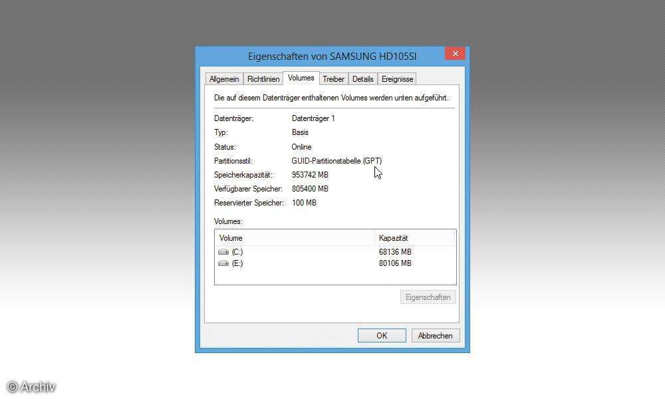
Task: Confirm with the OK button
Action: [382, 335]
